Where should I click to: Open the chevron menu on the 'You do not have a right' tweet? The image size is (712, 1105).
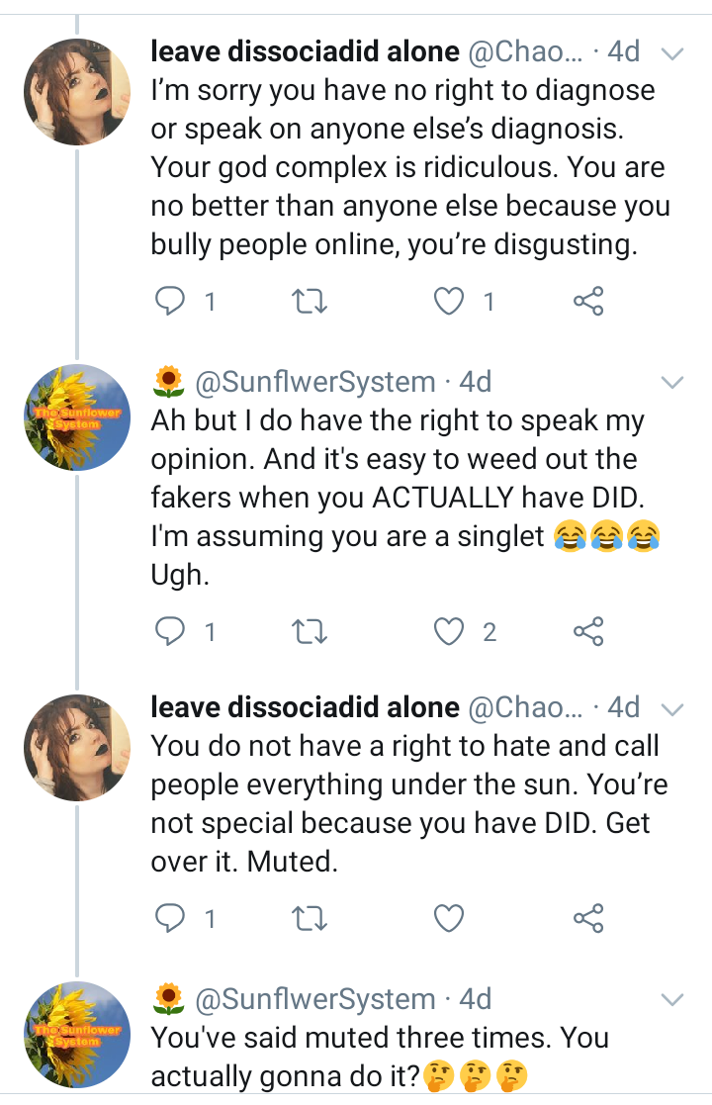[x=671, y=709]
